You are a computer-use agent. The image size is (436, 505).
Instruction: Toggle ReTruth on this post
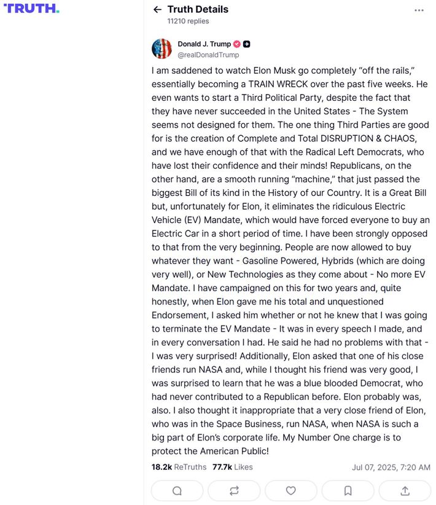234,490
